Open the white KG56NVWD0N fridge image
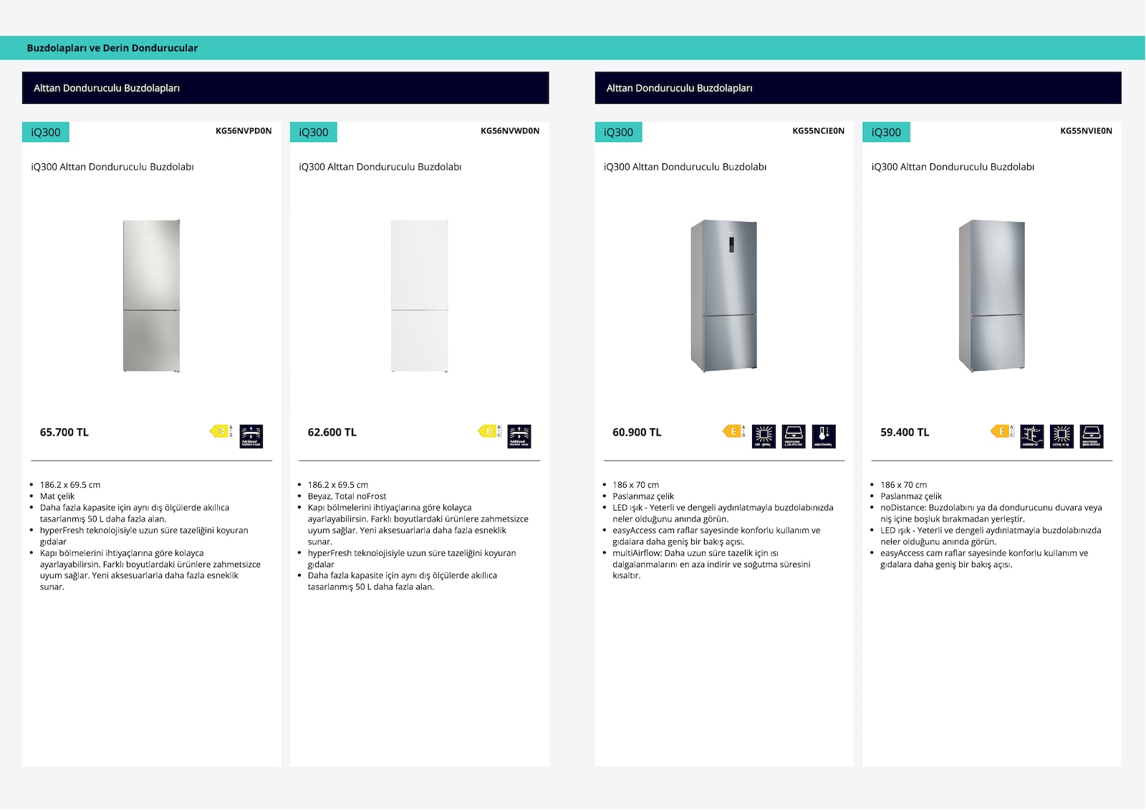 coord(420,296)
